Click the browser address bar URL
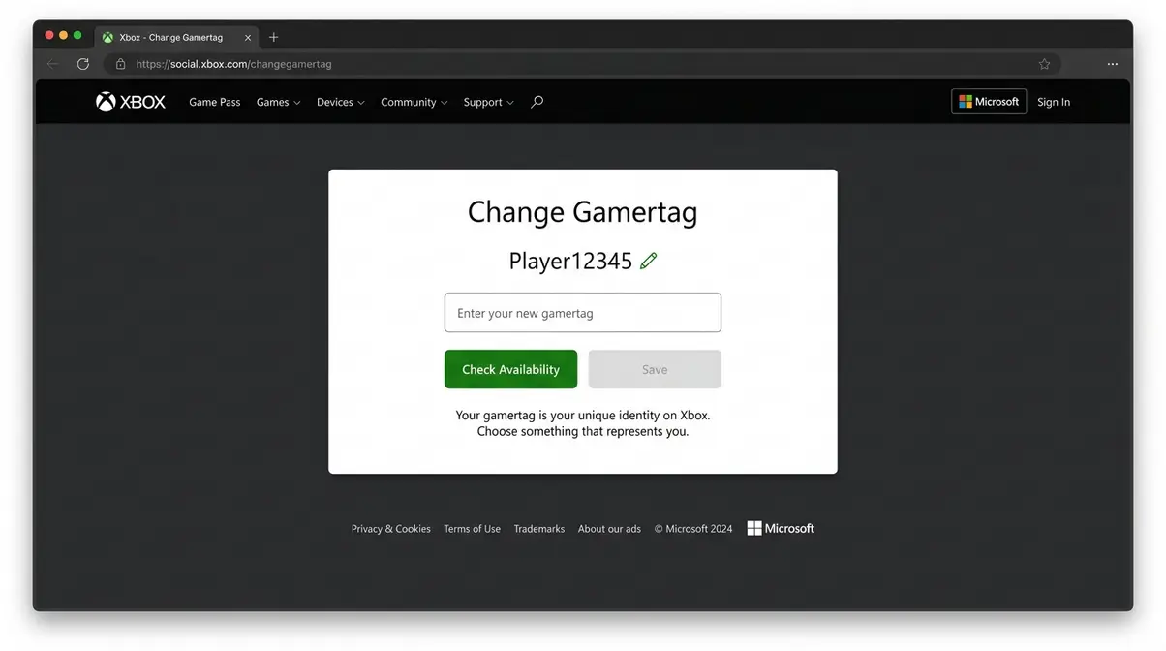The width and height of the screenshot is (1166, 651). pos(233,64)
